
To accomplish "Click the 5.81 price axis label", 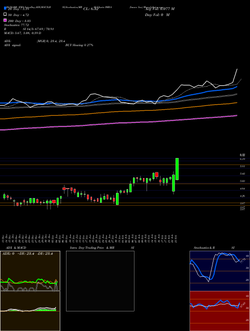I will (x=242, y=166).
